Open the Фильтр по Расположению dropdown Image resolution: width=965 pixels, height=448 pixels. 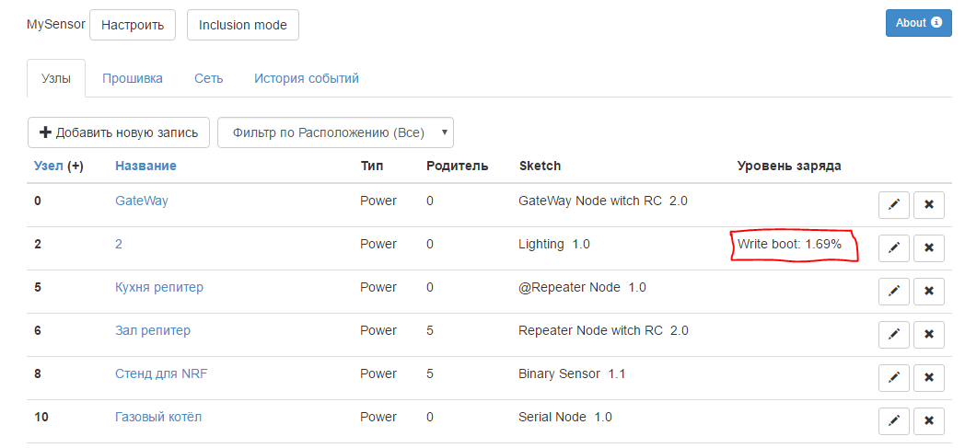pos(335,132)
